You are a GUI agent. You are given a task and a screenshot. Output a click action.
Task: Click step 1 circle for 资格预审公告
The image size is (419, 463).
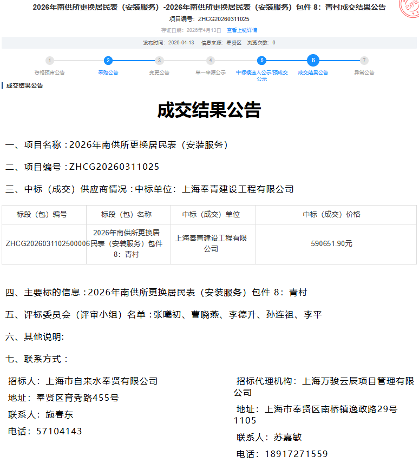[x=50, y=61]
